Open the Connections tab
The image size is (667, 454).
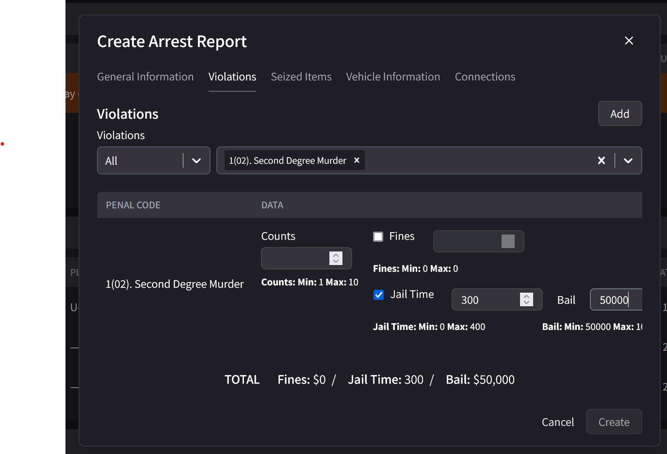(485, 77)
